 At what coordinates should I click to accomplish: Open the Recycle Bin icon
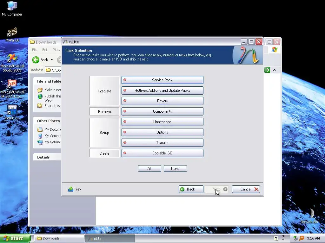click(x=309, y=216)
